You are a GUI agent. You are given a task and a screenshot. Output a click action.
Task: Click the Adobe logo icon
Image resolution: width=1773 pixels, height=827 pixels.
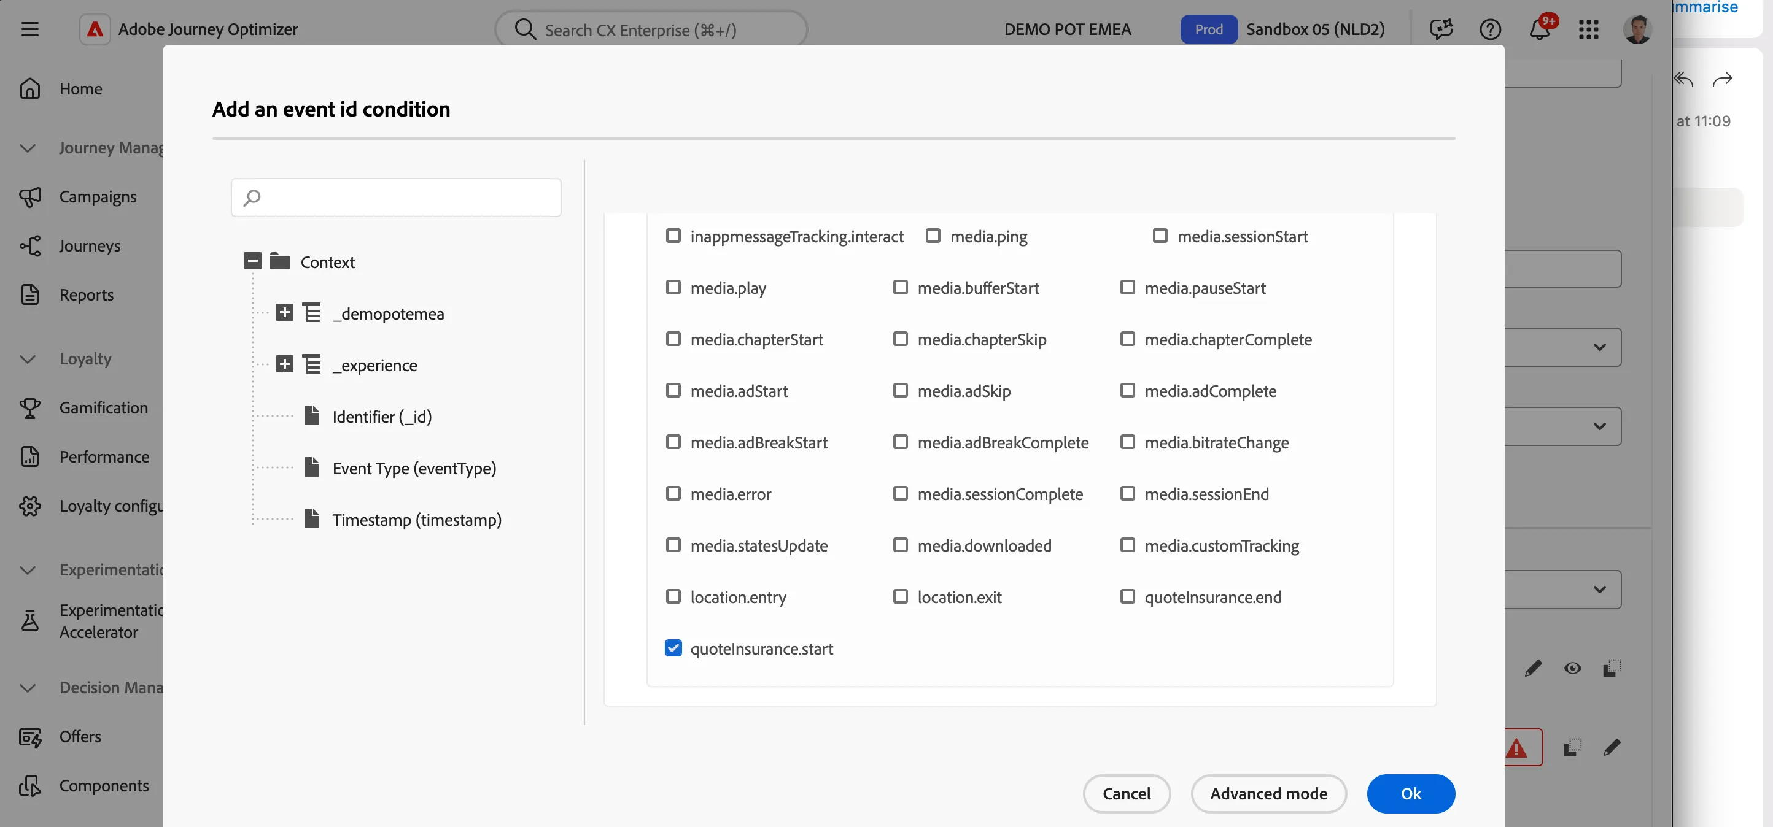95,29
